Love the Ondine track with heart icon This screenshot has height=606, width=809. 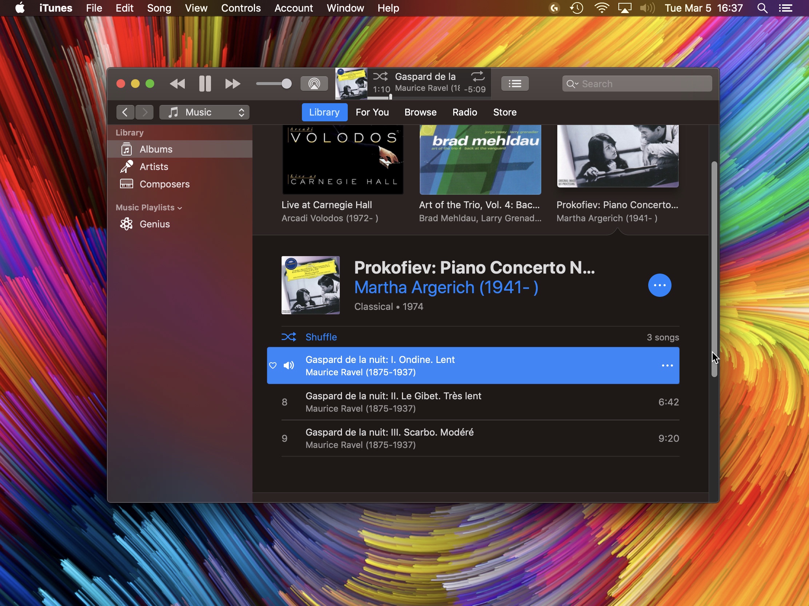[x=273, y=365]
